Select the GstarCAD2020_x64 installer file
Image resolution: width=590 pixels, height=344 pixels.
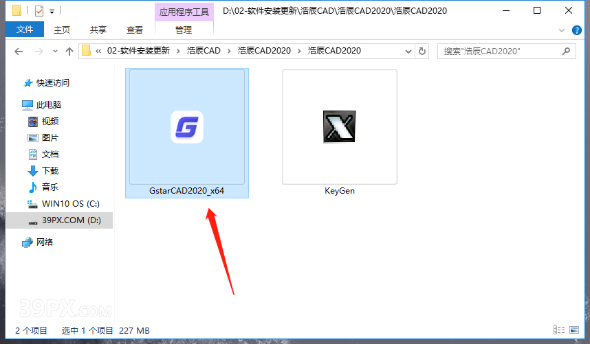pyautogui.click(x=186, y=133)
